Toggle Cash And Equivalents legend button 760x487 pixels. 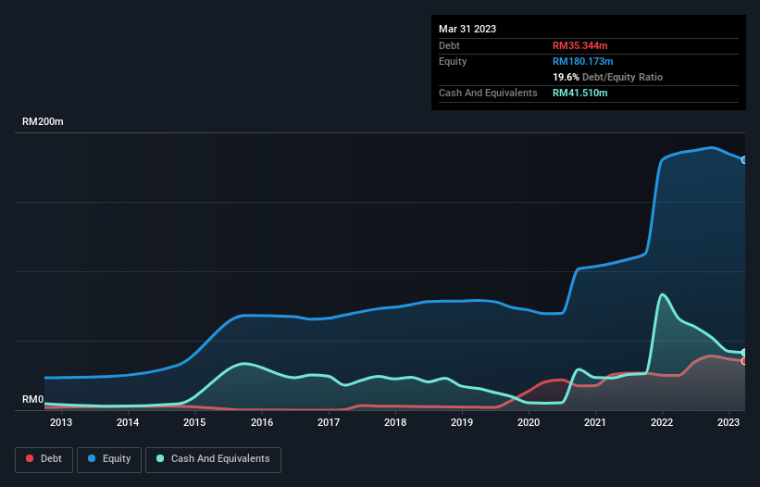click(x=213, y=459)
